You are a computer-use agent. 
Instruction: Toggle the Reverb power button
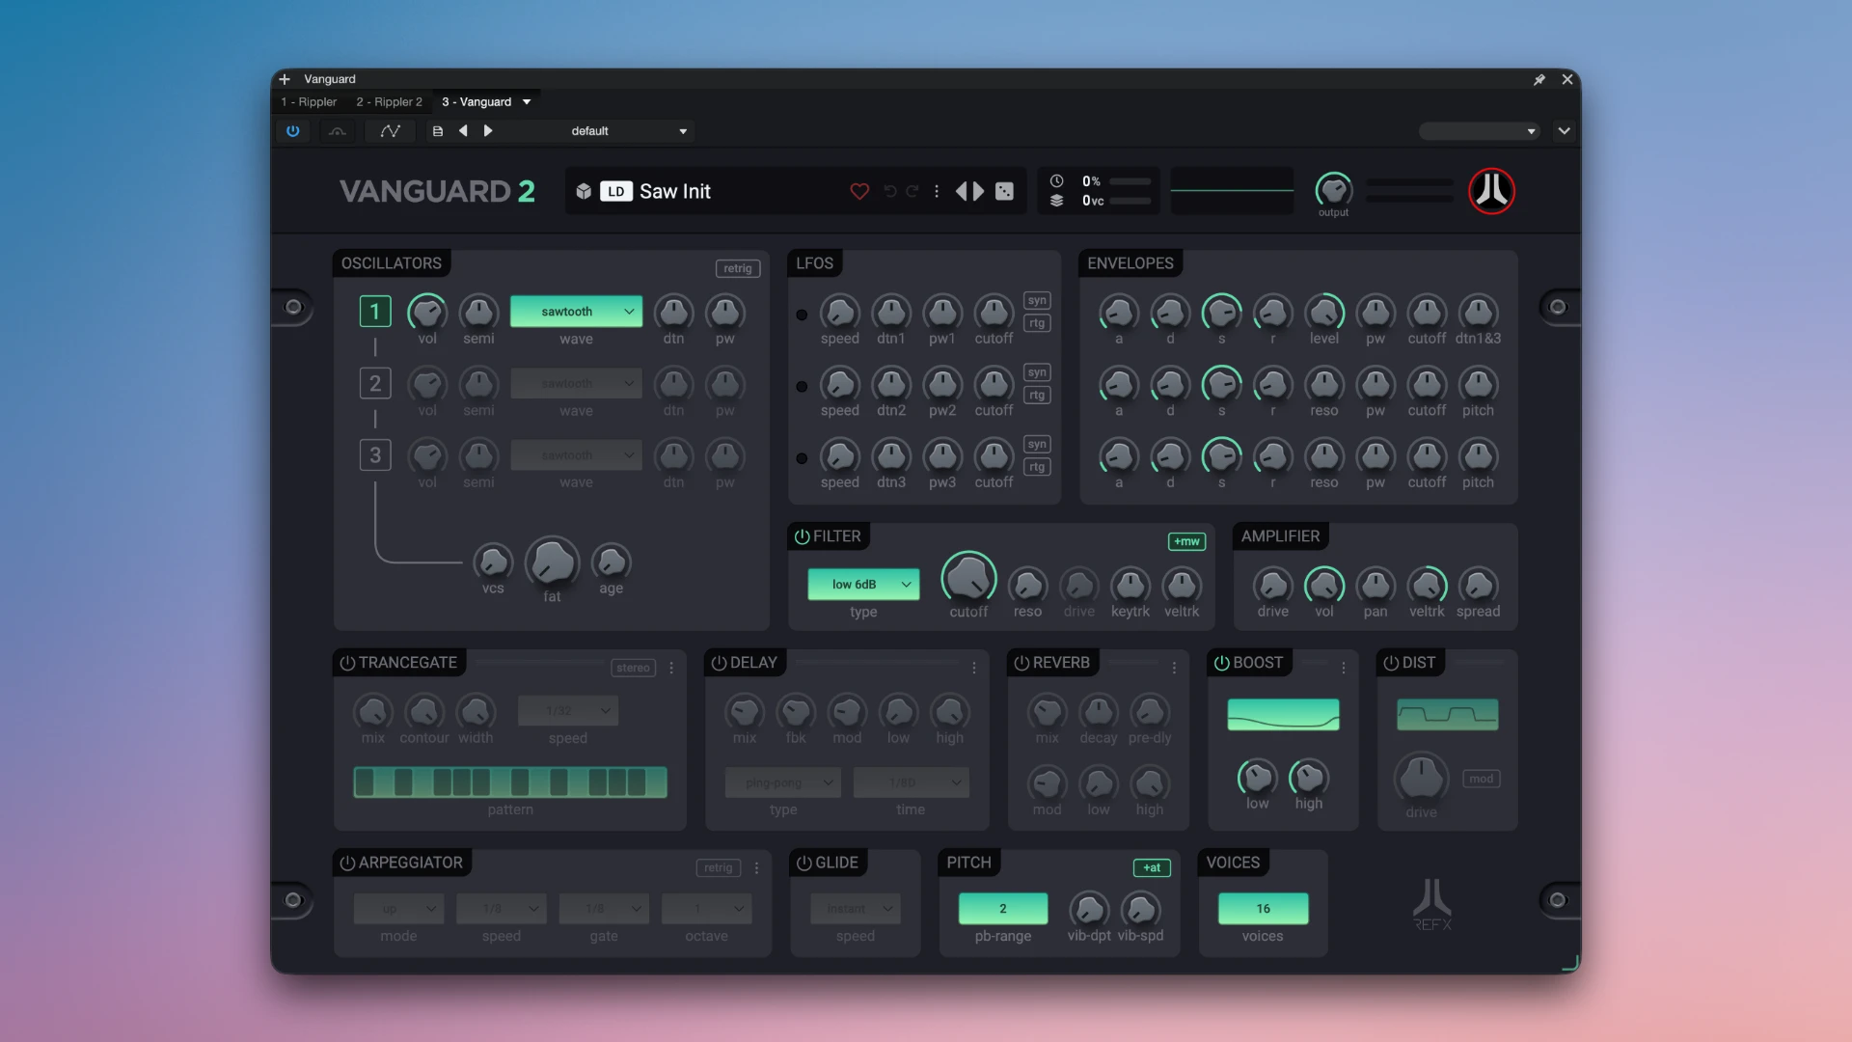coord(1021,663)
